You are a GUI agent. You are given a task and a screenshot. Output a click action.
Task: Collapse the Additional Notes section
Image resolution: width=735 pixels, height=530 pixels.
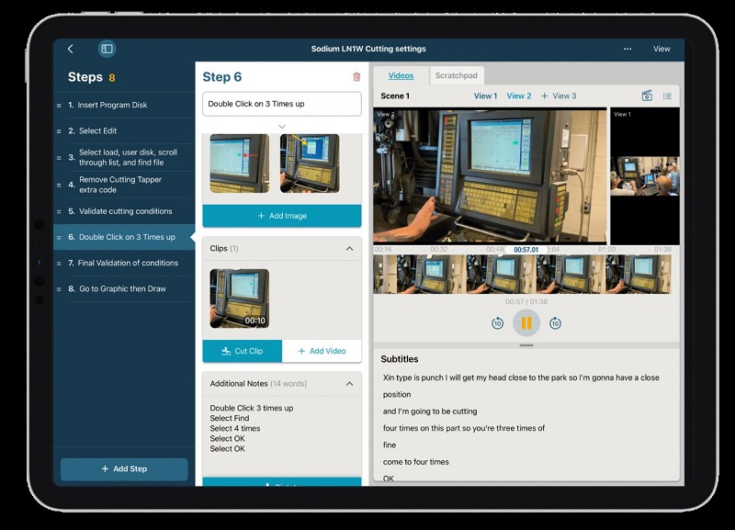[349, 383]
